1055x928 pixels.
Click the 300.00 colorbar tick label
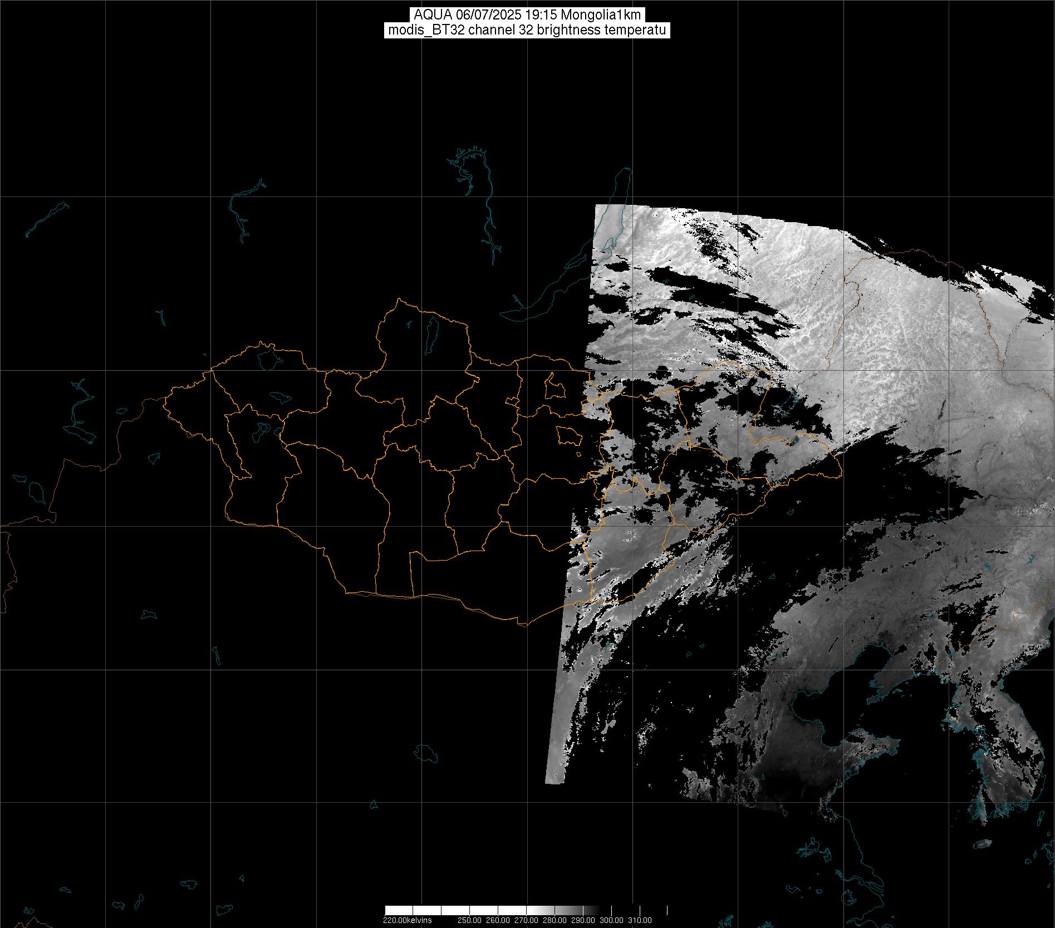click(612, 920)
